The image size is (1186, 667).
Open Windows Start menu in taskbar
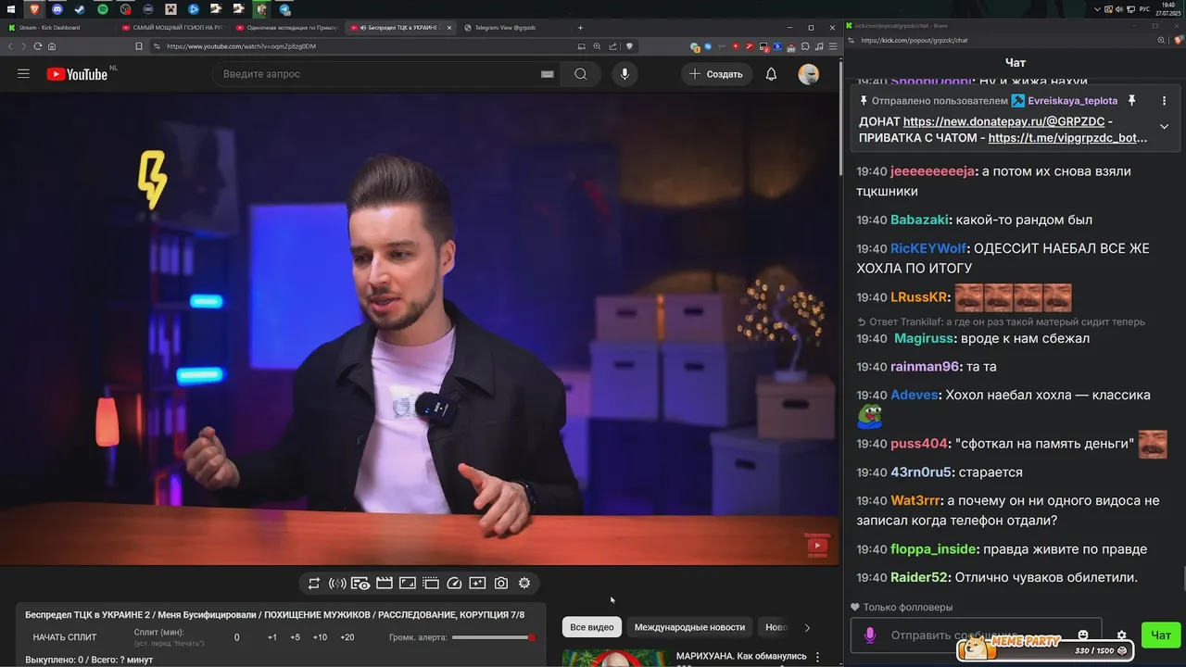click(x=10, y=8)
